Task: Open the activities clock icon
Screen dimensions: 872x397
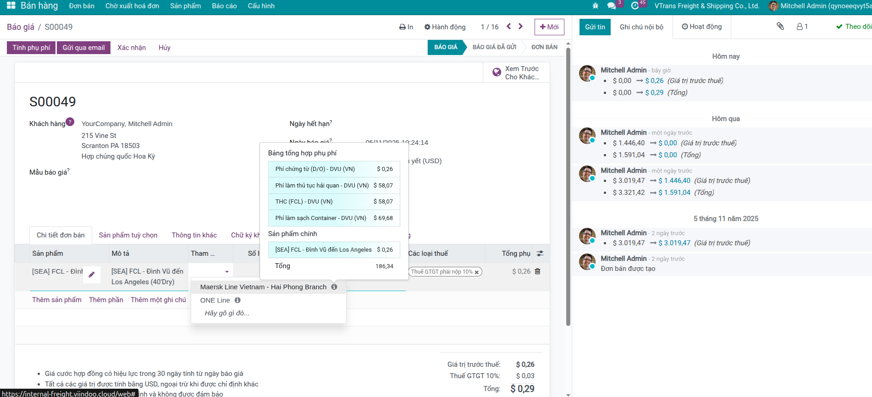Action: [x=635, y=6]
